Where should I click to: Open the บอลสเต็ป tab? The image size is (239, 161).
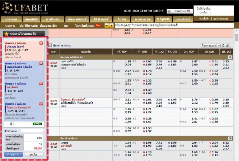(x=31, y=19)
